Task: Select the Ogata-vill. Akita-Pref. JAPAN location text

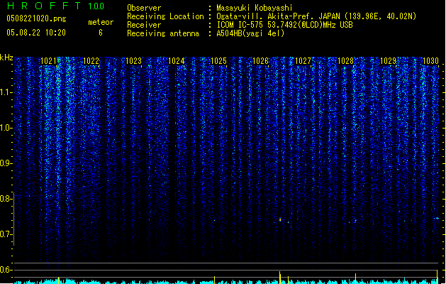Action: pyautogui.click(x=316, y=16)
